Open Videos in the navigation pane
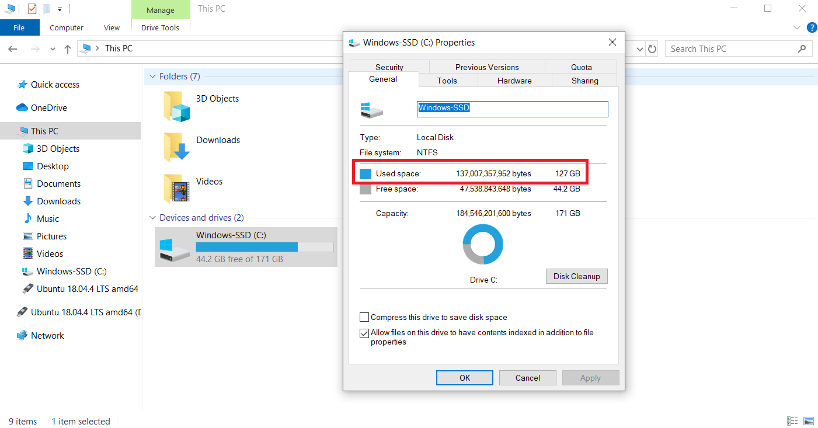The image size is (818, 428). pos(50,254)
